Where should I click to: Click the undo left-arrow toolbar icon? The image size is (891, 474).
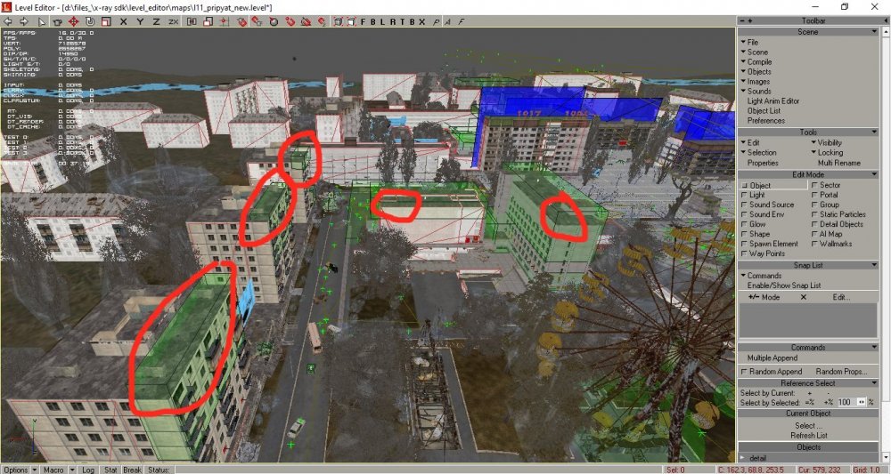[7, 21]
